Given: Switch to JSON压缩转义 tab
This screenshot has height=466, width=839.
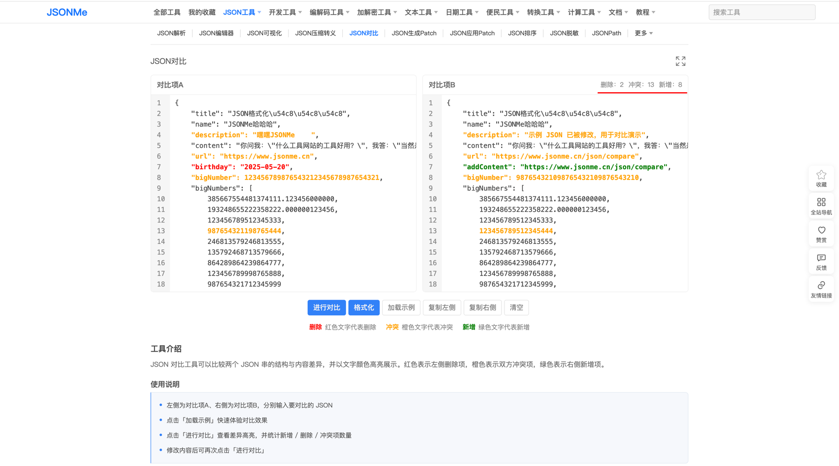Looking at the screenshot, I should (315, 33).
